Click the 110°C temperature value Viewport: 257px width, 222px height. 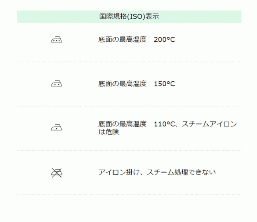coord(164,124)
